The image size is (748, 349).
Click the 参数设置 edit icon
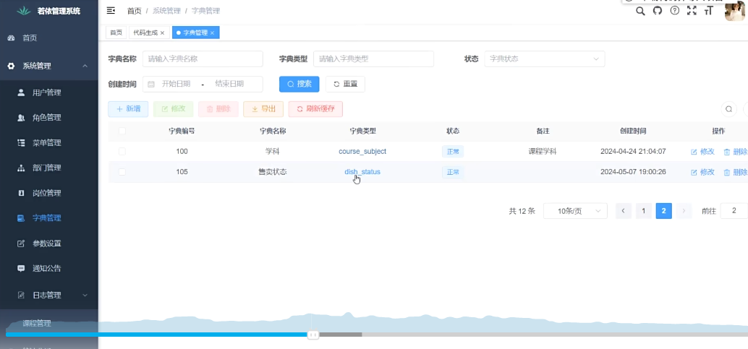tap(21, 244)
